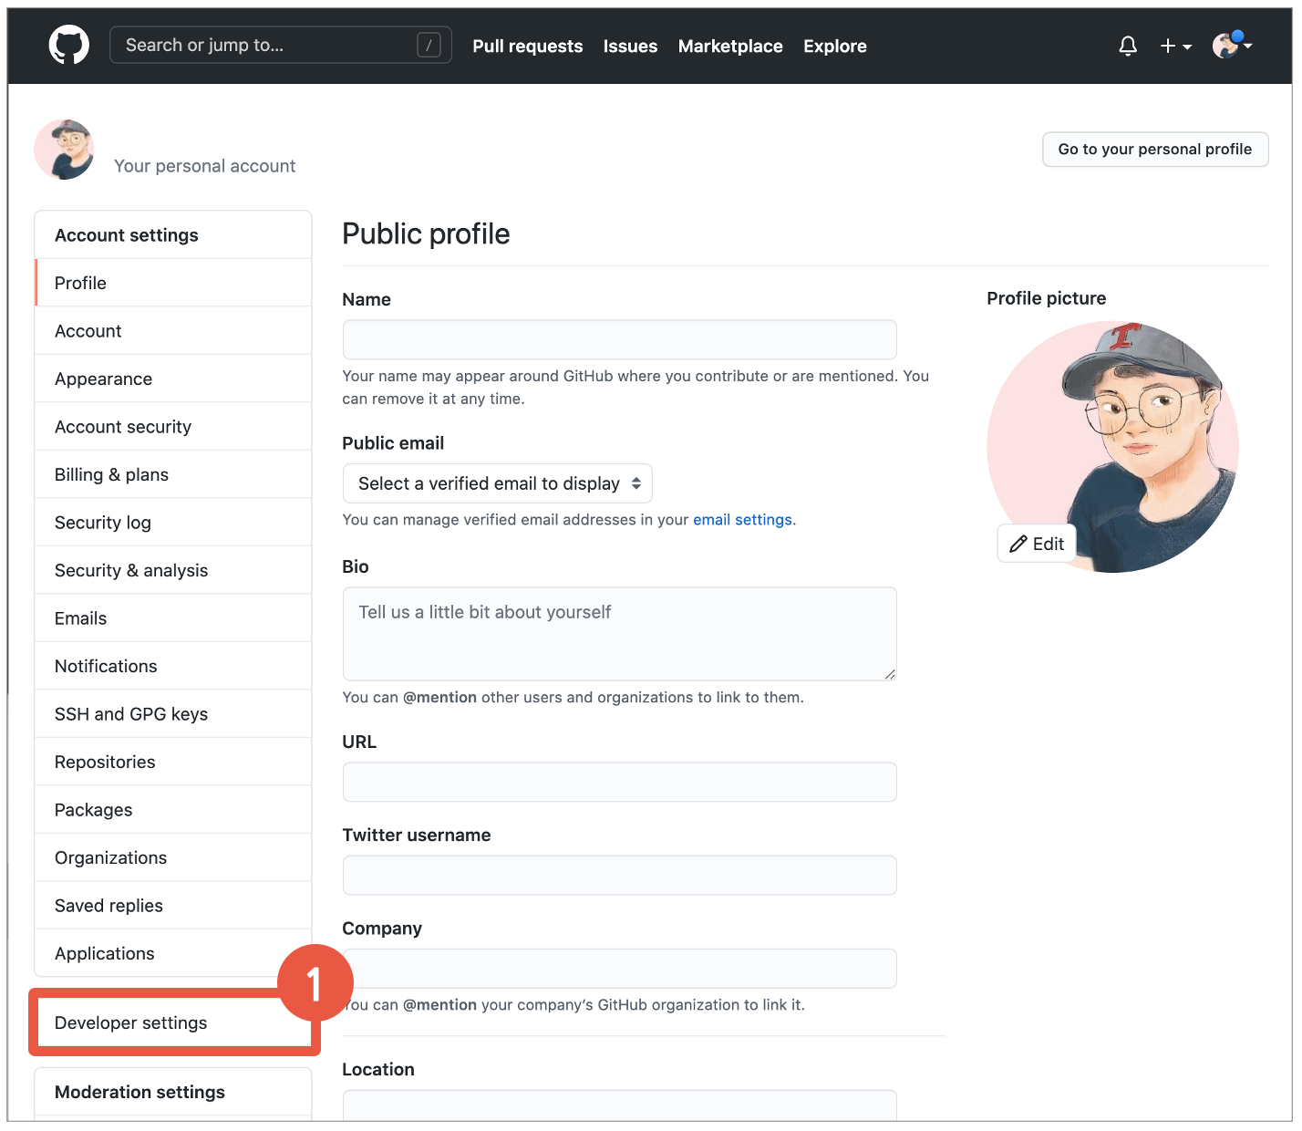Click the Your personal account label
This screenshot has height=1131, width=1302.
tap(205, 166)
